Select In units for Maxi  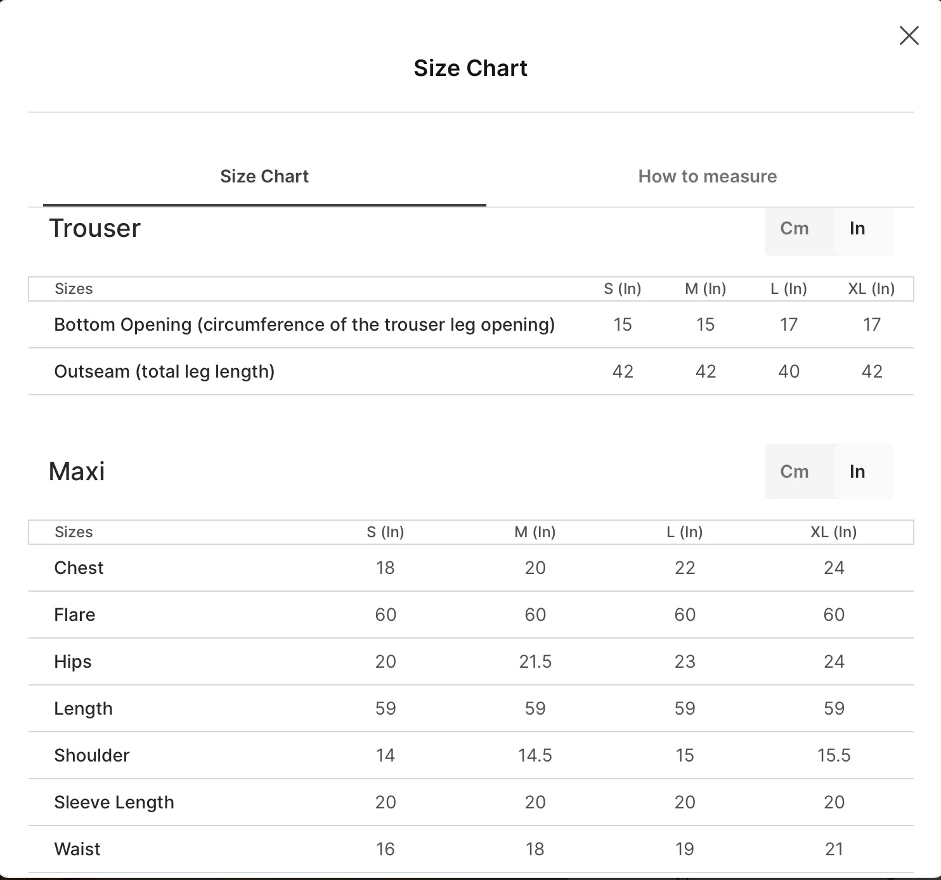(857, 471)
